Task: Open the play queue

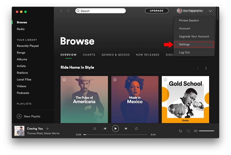Action: (x=181, y=131)
